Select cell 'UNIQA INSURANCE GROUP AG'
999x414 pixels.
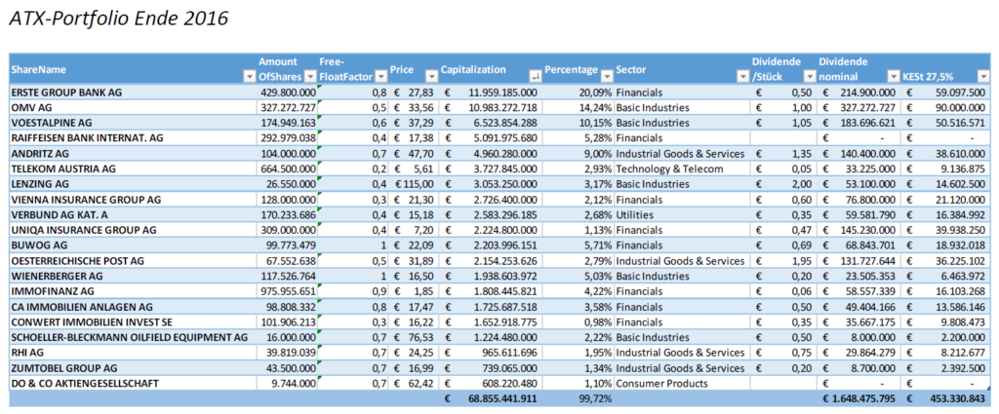pos(133,230)
